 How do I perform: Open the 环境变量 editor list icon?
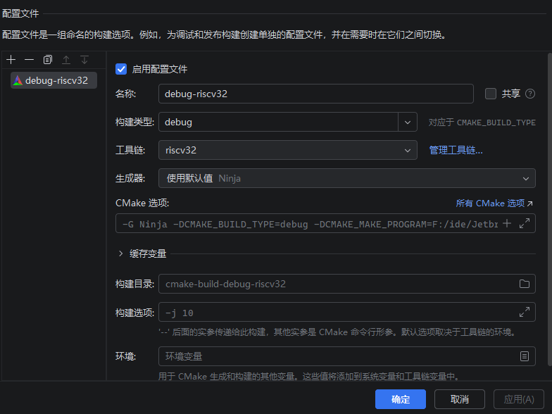[525, 356]
